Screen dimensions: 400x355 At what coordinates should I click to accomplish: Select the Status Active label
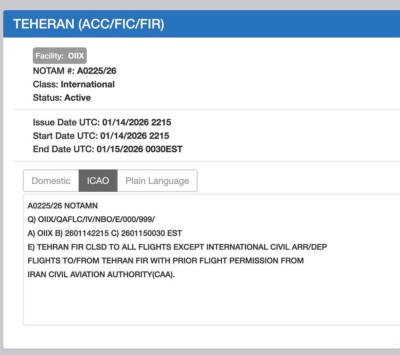pos(62,98)
